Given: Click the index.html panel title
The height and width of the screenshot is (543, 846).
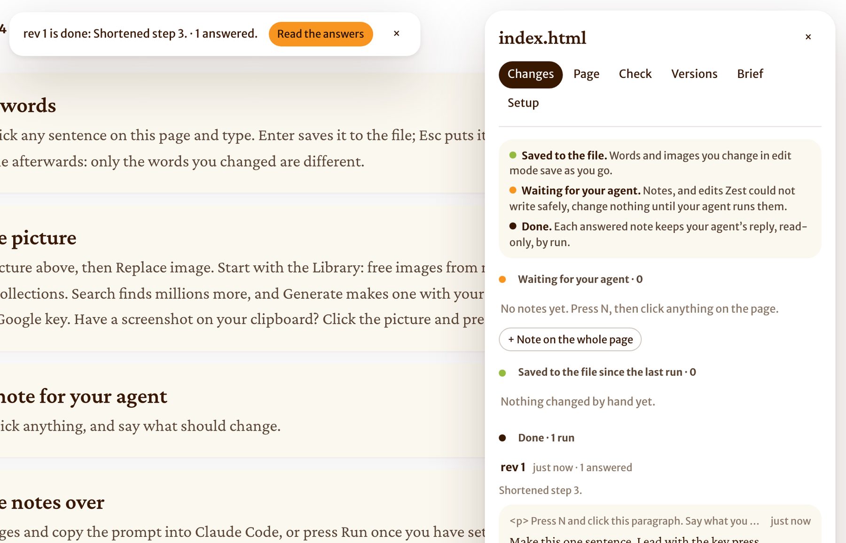Looking at the screenshot, I should click(542, 38).
